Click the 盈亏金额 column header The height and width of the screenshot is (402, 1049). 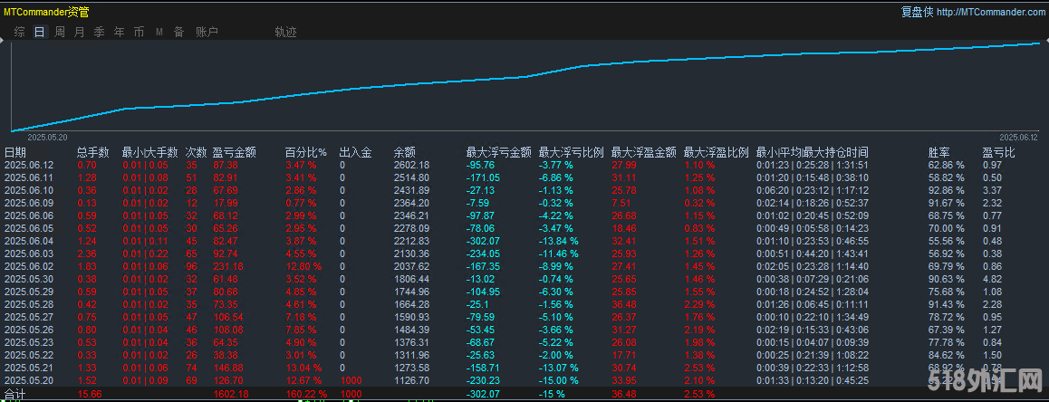point(234,152)
